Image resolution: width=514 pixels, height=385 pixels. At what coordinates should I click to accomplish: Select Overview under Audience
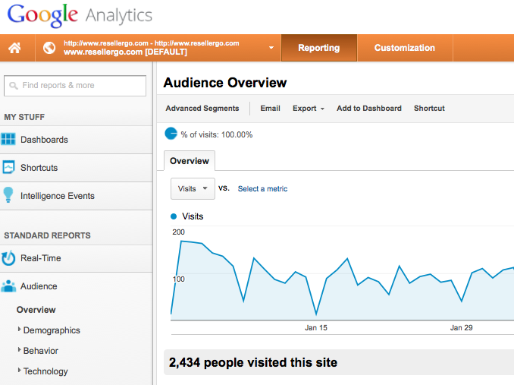click(36, 310)
